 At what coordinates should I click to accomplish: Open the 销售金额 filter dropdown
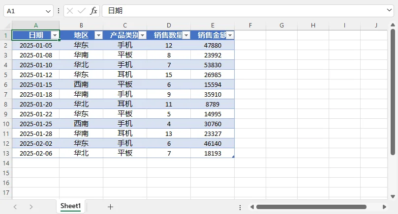pos(230,35)
